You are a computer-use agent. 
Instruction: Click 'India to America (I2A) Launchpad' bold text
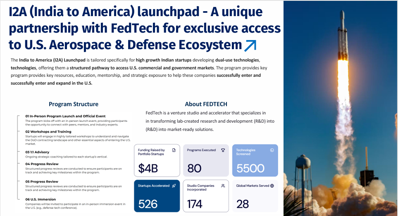pos(52,60)
